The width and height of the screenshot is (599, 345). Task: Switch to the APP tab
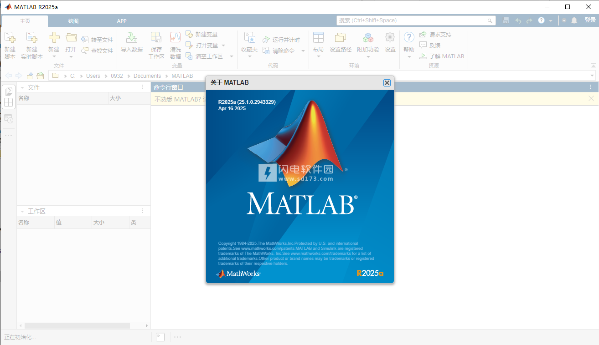122,21
